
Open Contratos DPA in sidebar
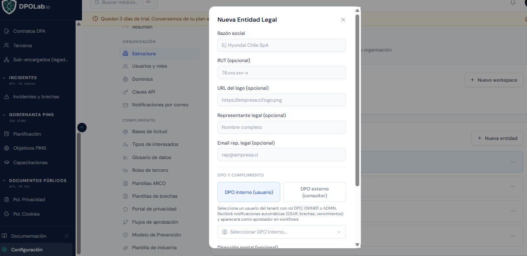pyautogui.click(x=29, y=31)
